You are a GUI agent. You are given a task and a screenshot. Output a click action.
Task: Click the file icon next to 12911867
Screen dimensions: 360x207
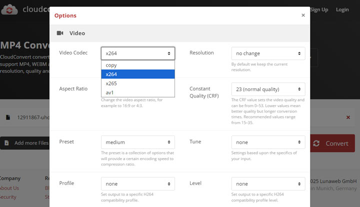tap(8, 117)
